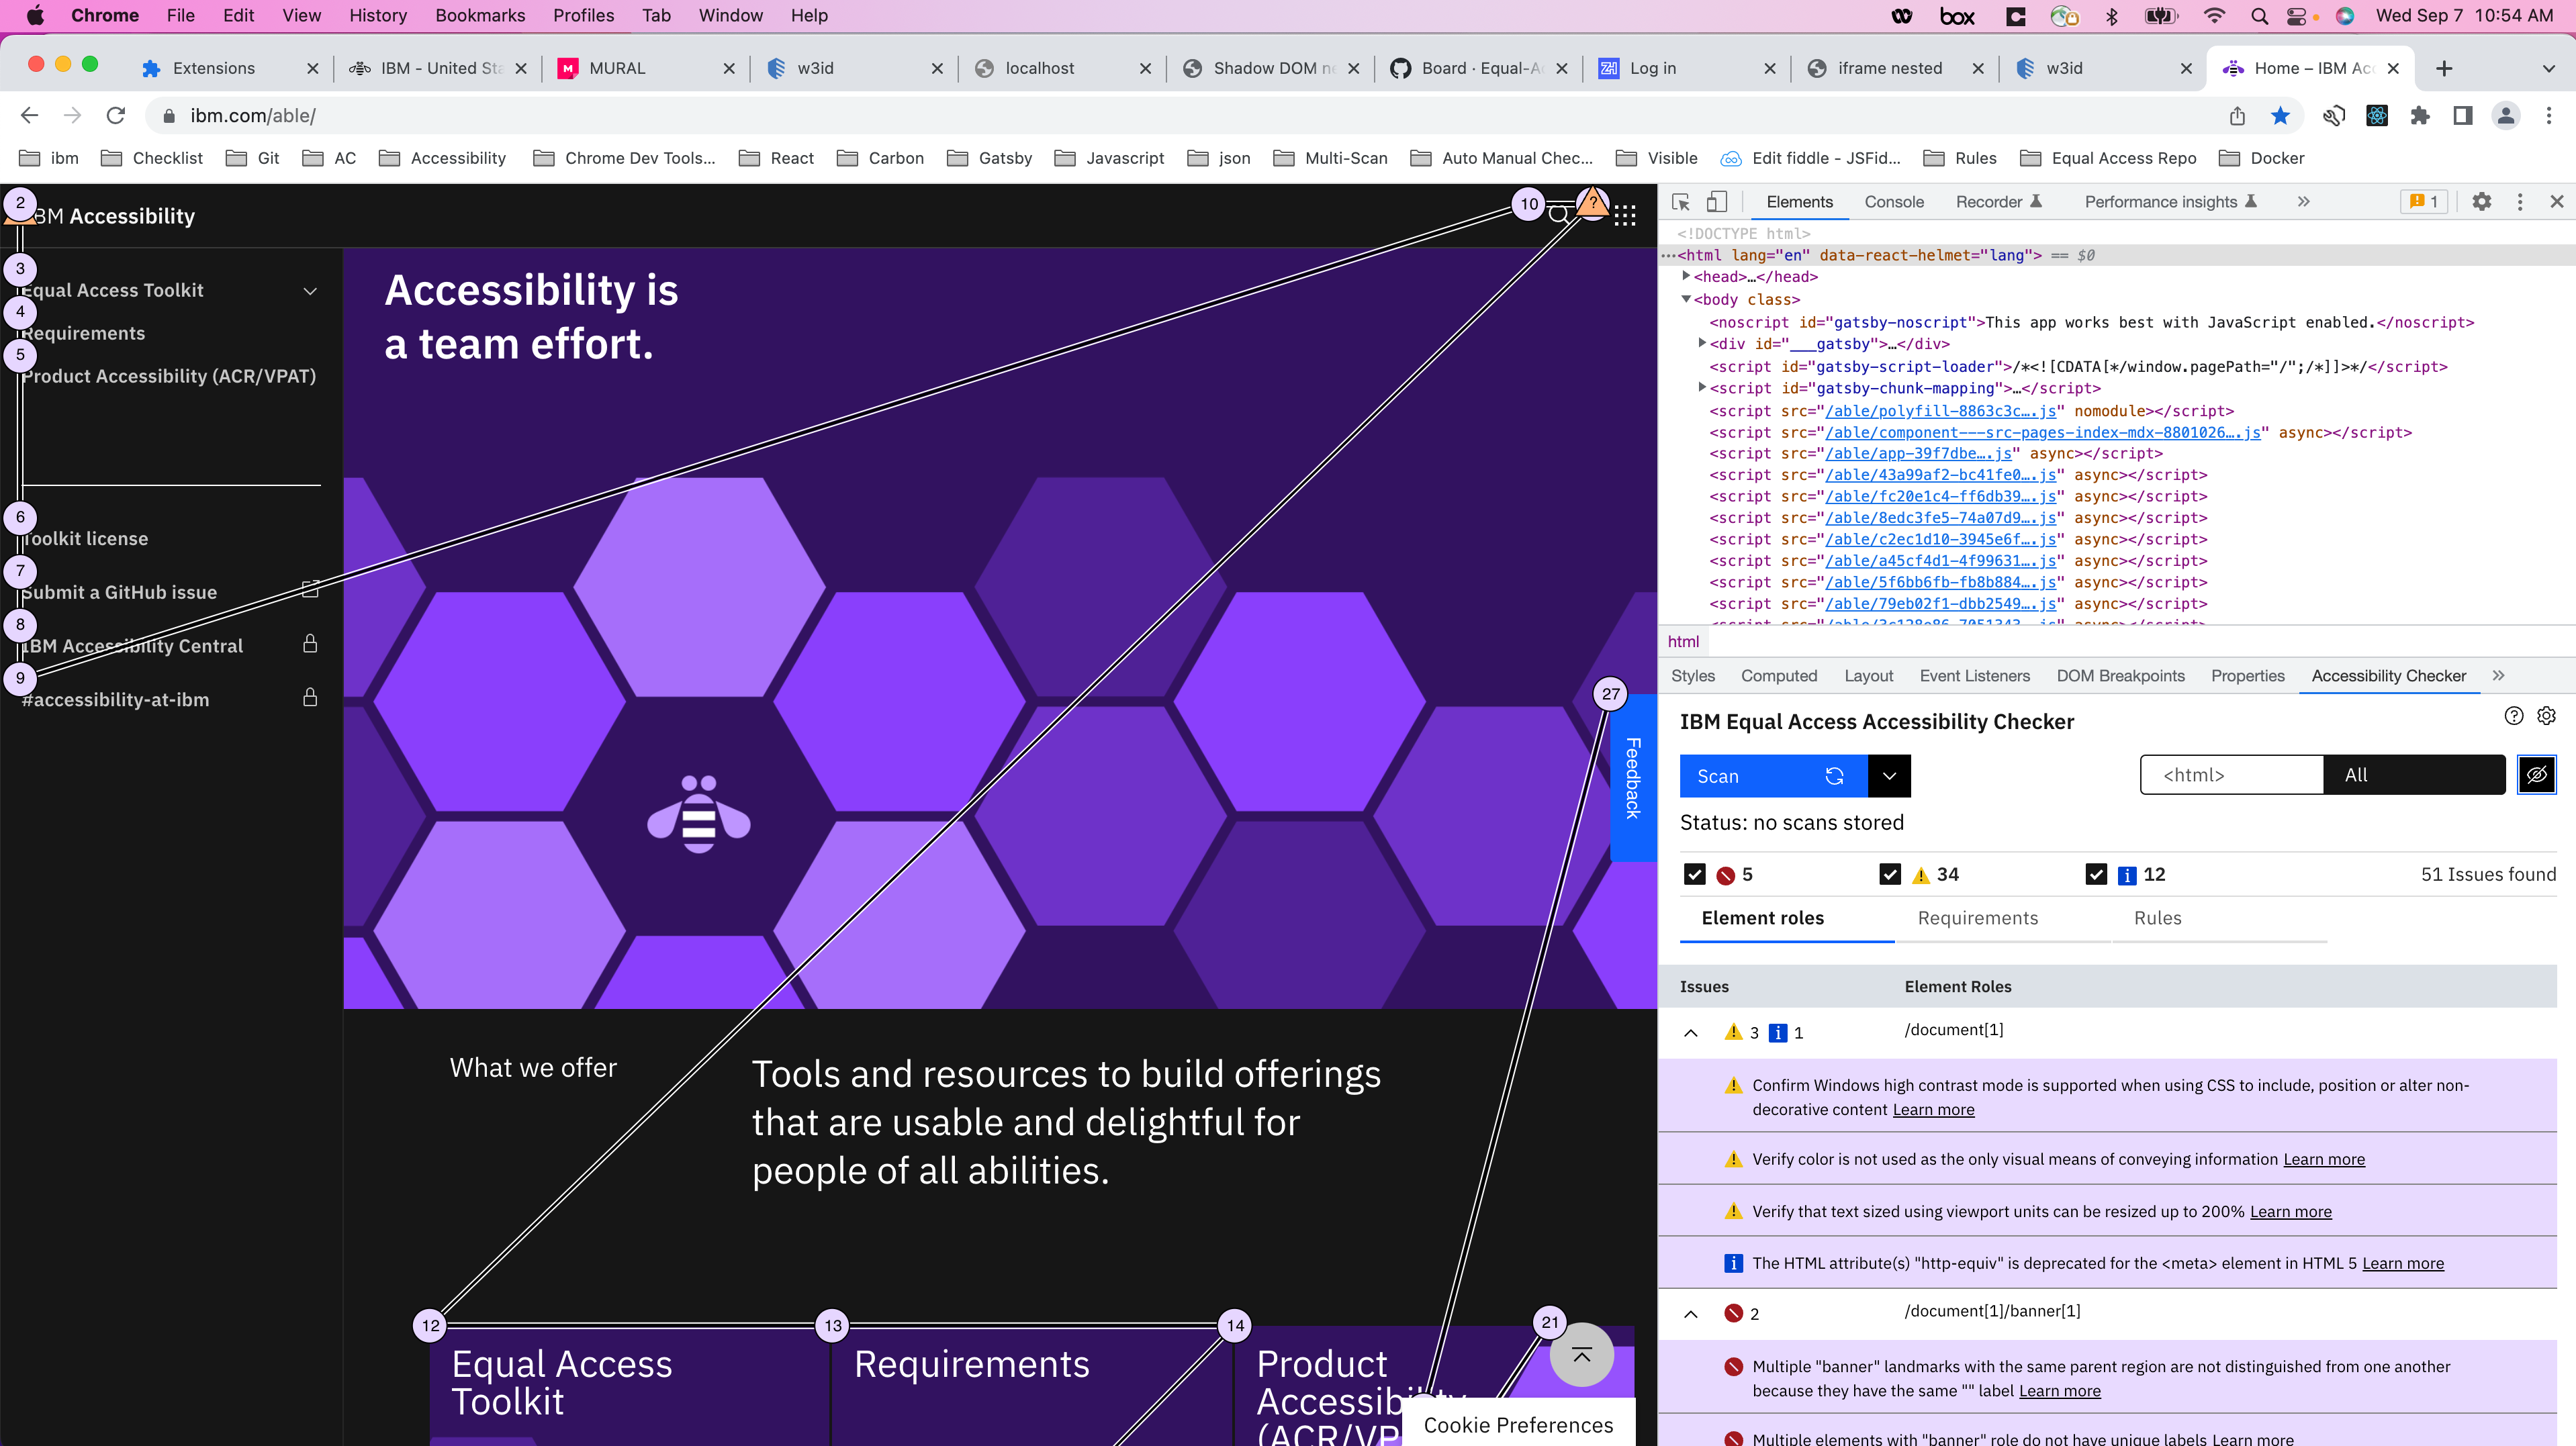Expand the div id ___gatsby node
Viewport: 2576px width, 1446px height.
(1703, 343)
